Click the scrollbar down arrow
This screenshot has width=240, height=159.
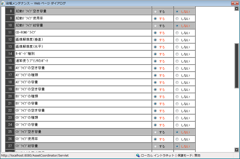(236, 150)
